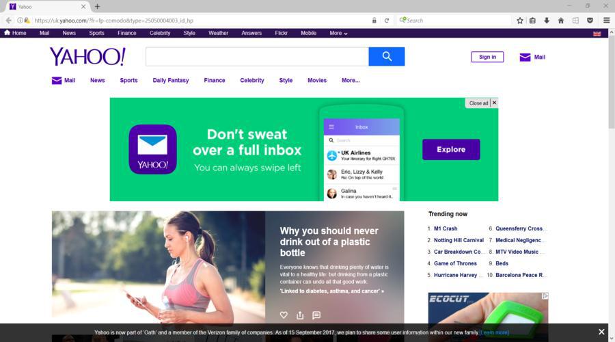615x342 pixels.
Task: Click the jogging woman article image
Action: 159,267
